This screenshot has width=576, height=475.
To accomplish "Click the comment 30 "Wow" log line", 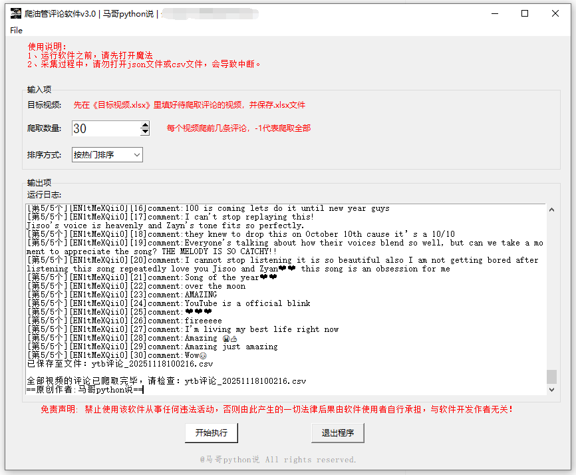I will click(x=113, y=355).
